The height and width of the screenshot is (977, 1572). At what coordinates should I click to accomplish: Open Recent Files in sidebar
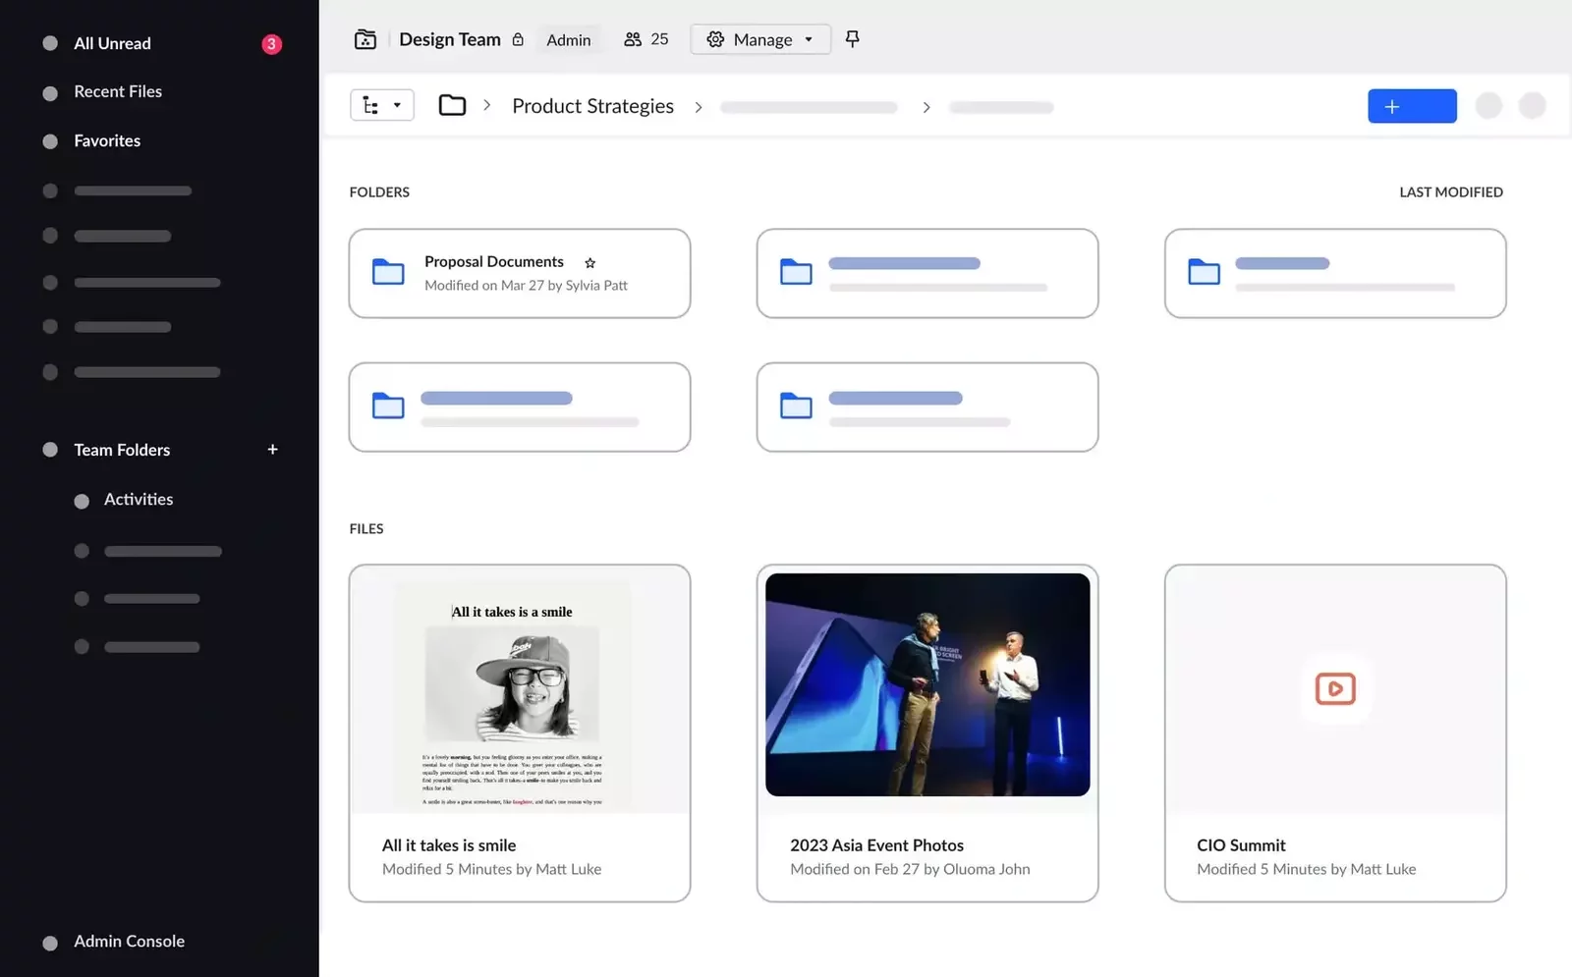tap(118, 91)
